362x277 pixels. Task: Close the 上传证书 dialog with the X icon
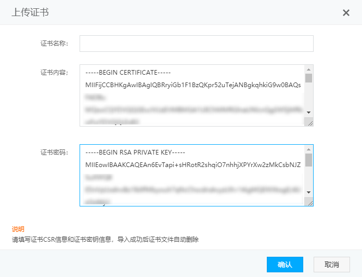(x=346, y=12)
